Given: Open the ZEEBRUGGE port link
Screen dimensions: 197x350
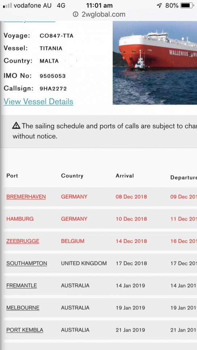Looking at the screenshot, I should (x=23, y=241).
